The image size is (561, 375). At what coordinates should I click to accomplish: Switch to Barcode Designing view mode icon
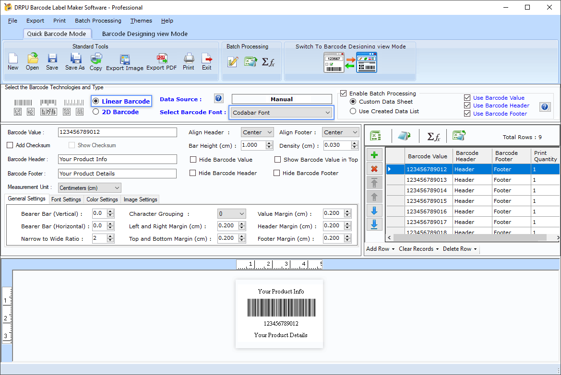click(x=350, y=62)
